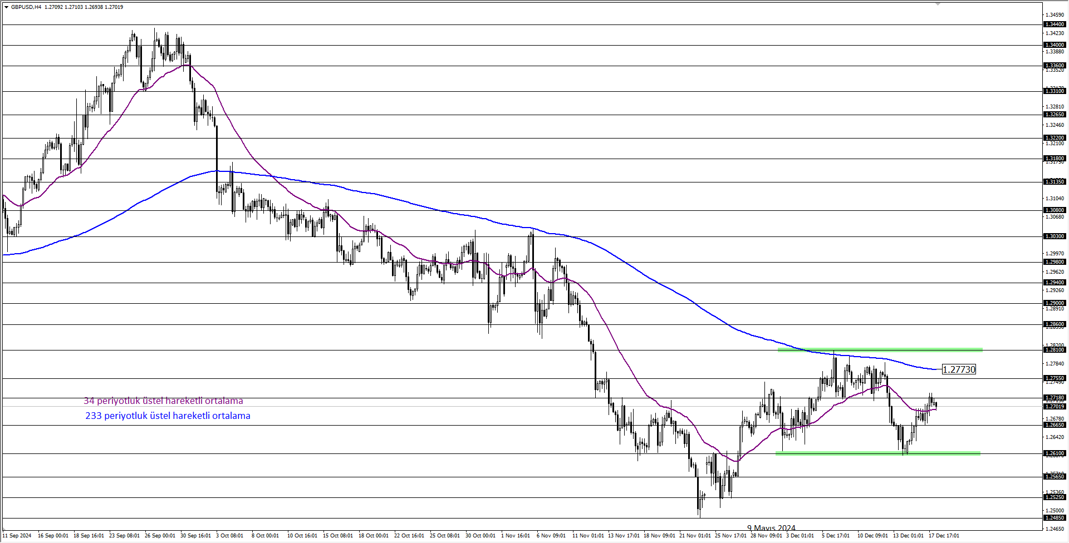
Task: Click the '17 Dec 17:01' time axis label
Action: pyautogui.click(x=944, y=536)
